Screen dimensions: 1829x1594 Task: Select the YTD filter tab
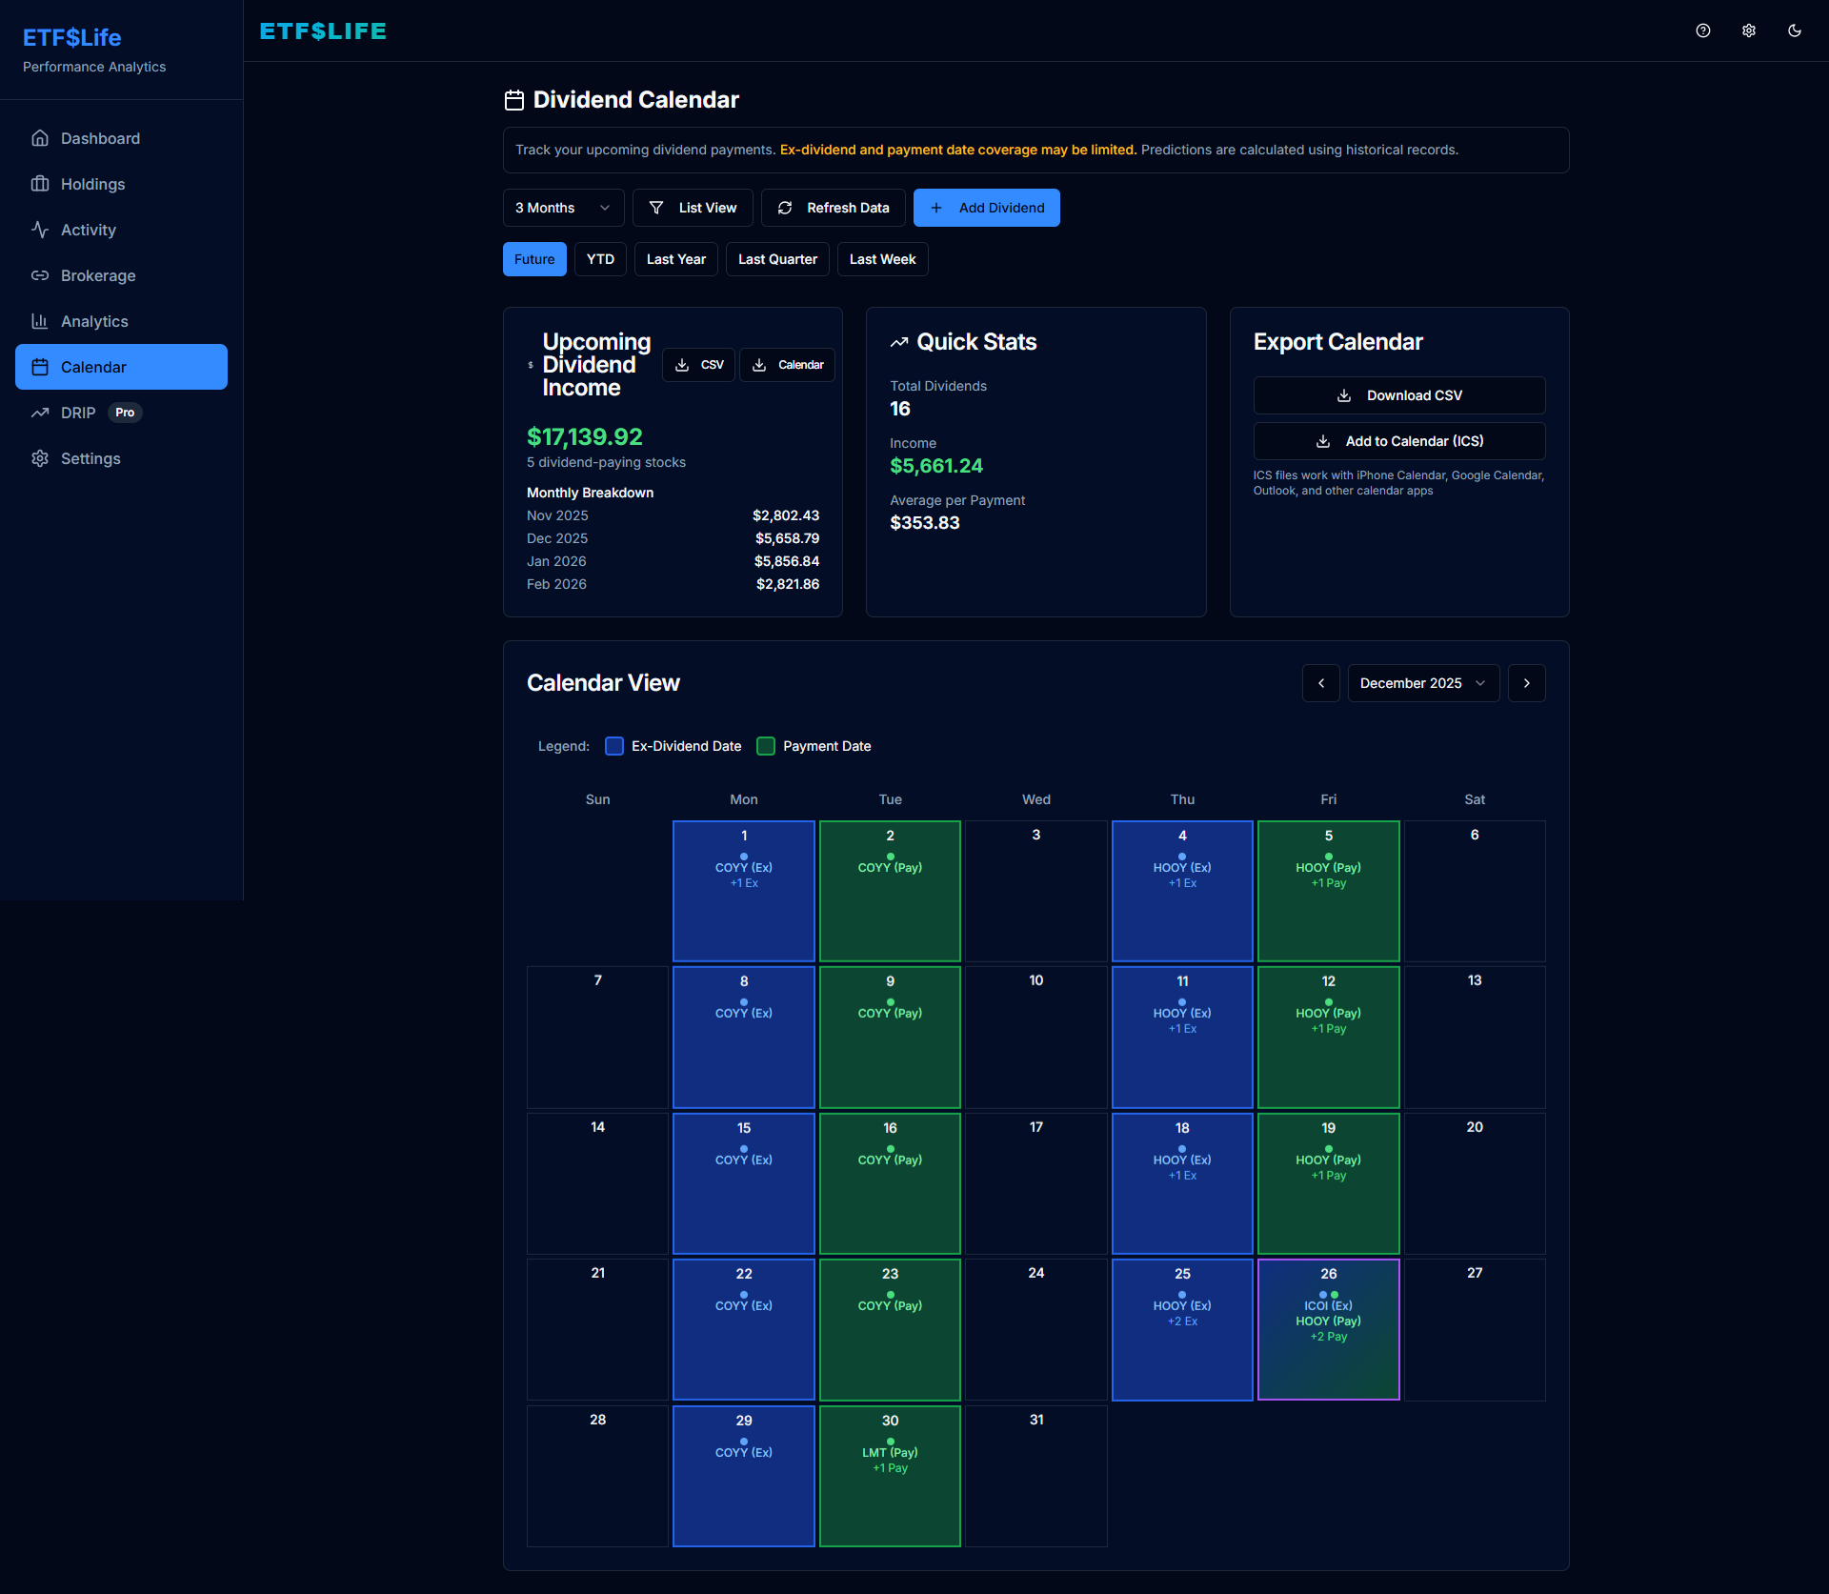click(600, 259)
